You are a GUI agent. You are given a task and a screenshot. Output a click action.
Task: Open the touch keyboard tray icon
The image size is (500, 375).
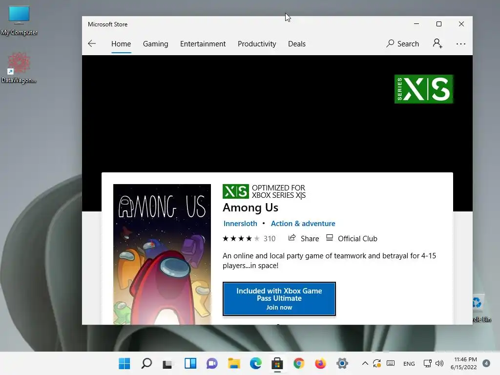(391, 363)
